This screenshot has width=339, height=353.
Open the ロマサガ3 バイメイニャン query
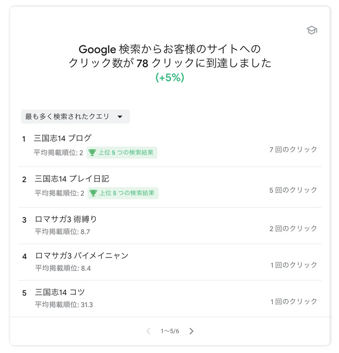click(x=82, y=256)
